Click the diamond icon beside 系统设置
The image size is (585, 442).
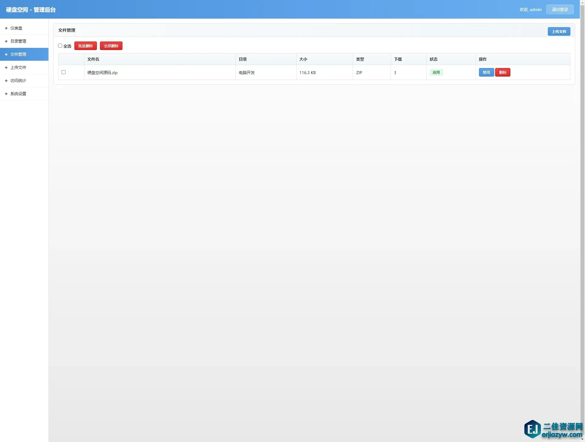point(6,94)
